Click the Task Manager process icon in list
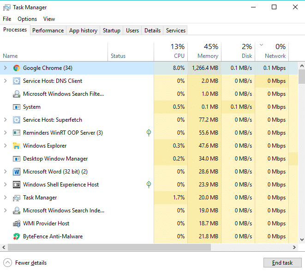This screenshot has height=273, width=305. [17, 198]
